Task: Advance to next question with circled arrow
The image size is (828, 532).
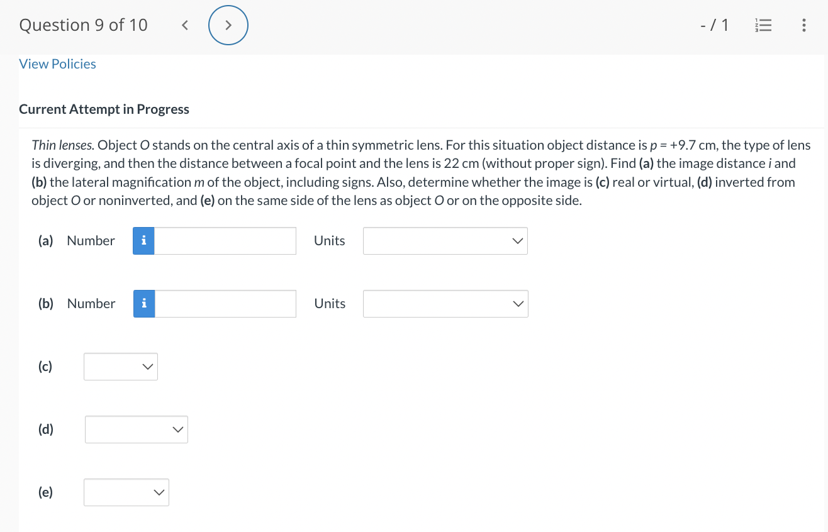Action: click(x=228, y=25)
